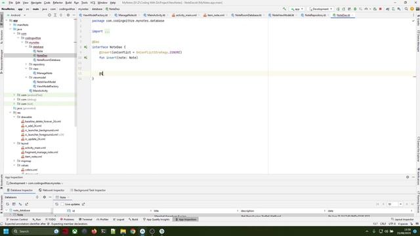Switch to NoteRepository.kt editor tab
420x236 pixels.
point(314,15)
